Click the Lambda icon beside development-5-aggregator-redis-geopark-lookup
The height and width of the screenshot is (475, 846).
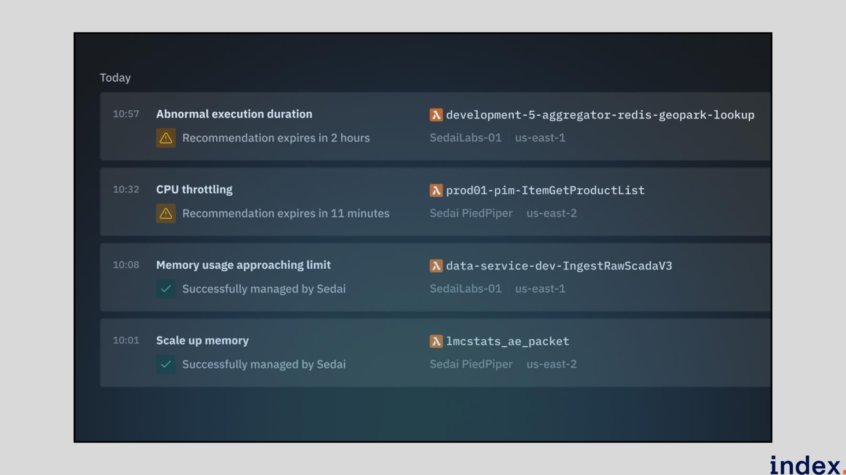tap(436, 115)
